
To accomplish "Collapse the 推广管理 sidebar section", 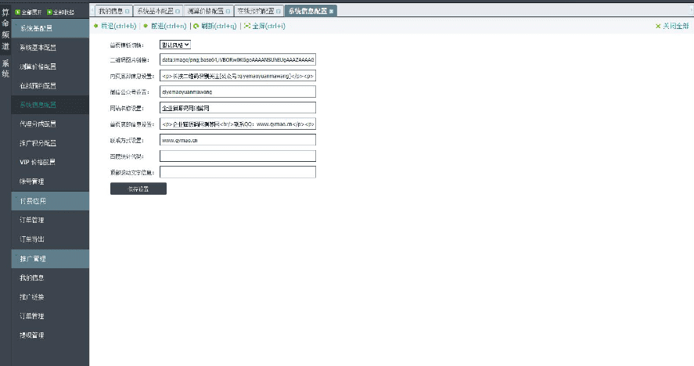I will 49,259.
